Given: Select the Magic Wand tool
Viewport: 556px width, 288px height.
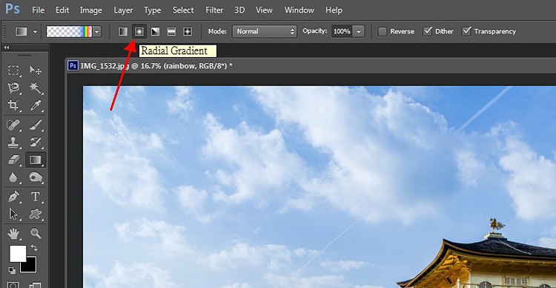Looking at the screenshot, I should pos(36,88).
